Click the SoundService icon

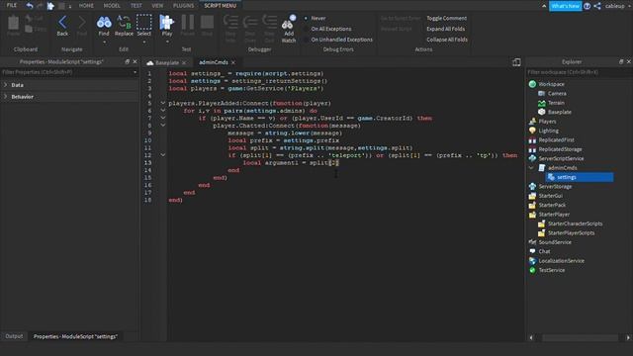pos(532,242)
